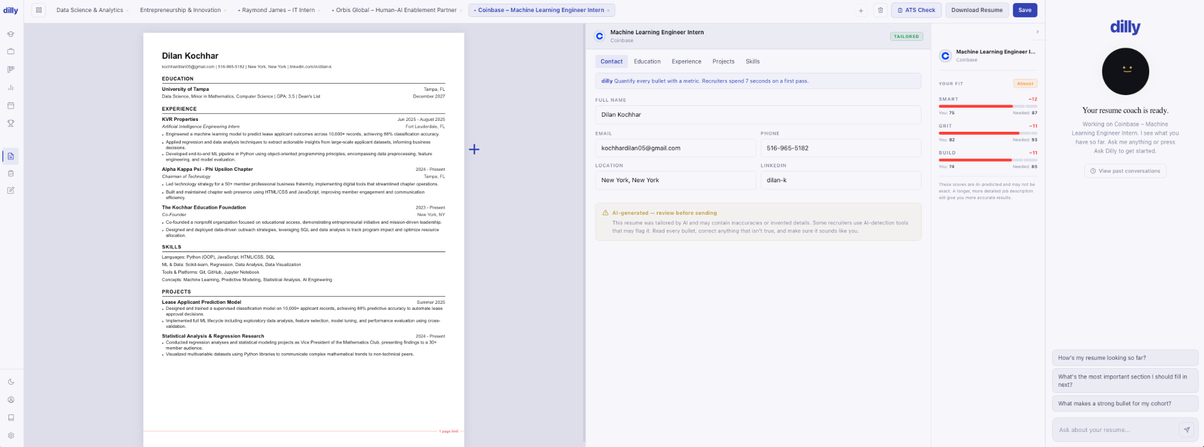Switch to the Experience section tab
The image size is (1204, 447).
pyautogui.click(x=686, y=61)
